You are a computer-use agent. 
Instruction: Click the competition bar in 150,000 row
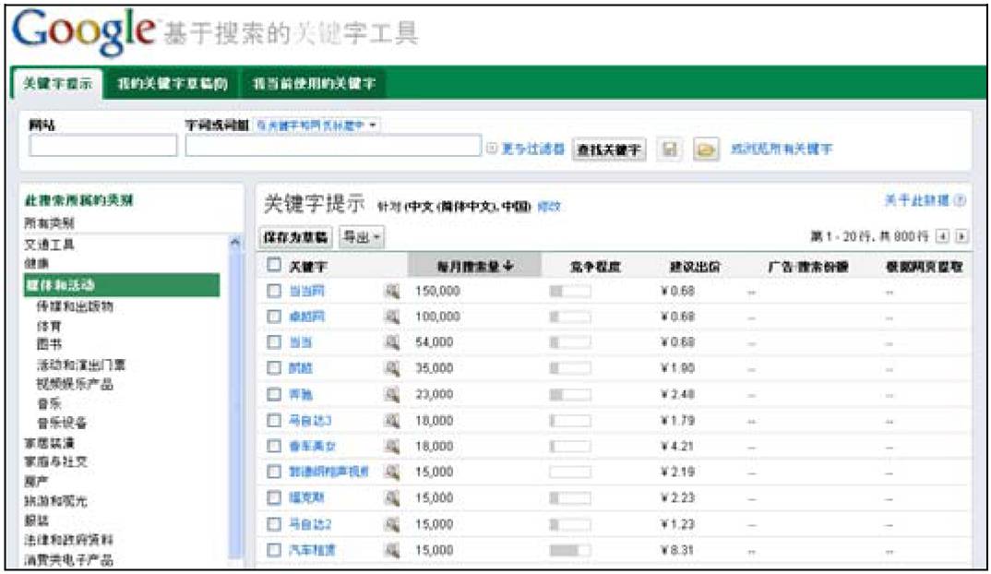pyautogui.click(x=570, y=292)
